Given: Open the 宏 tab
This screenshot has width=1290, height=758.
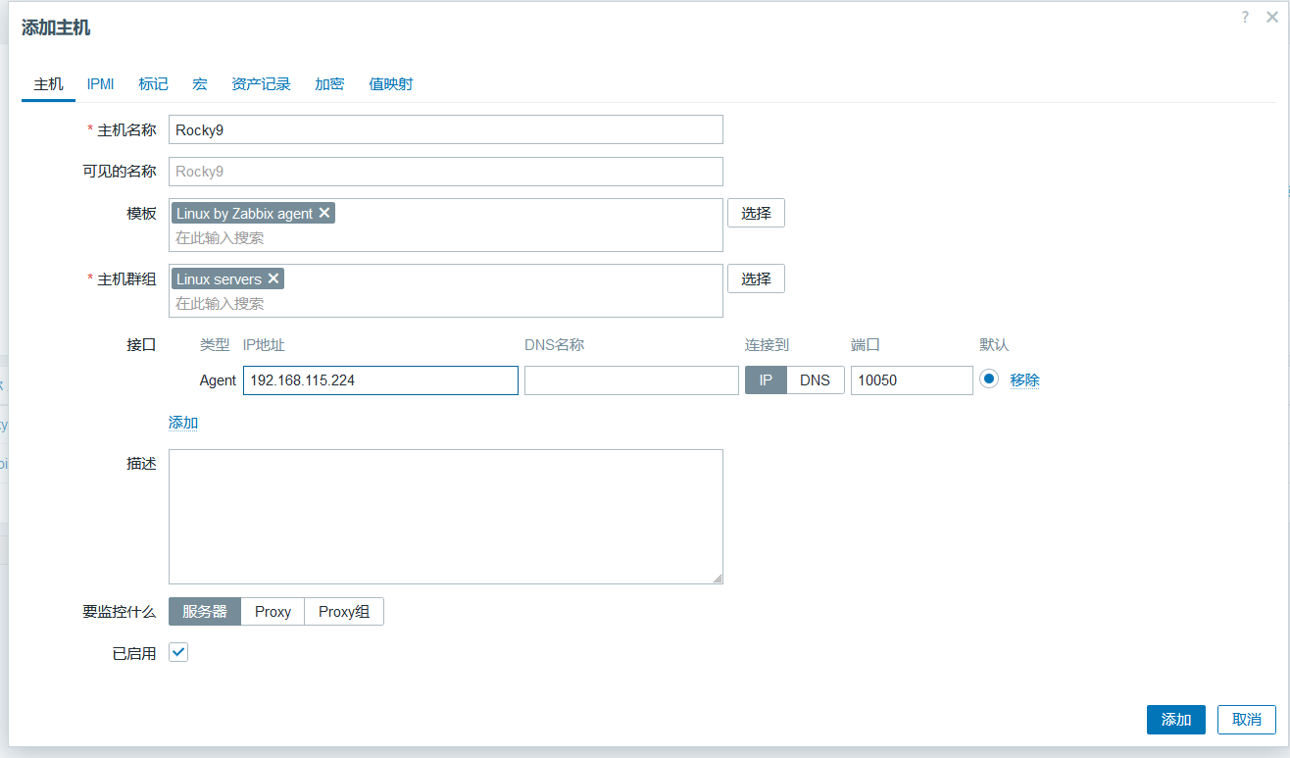Looking at the screenshot, I should point(200,84).
